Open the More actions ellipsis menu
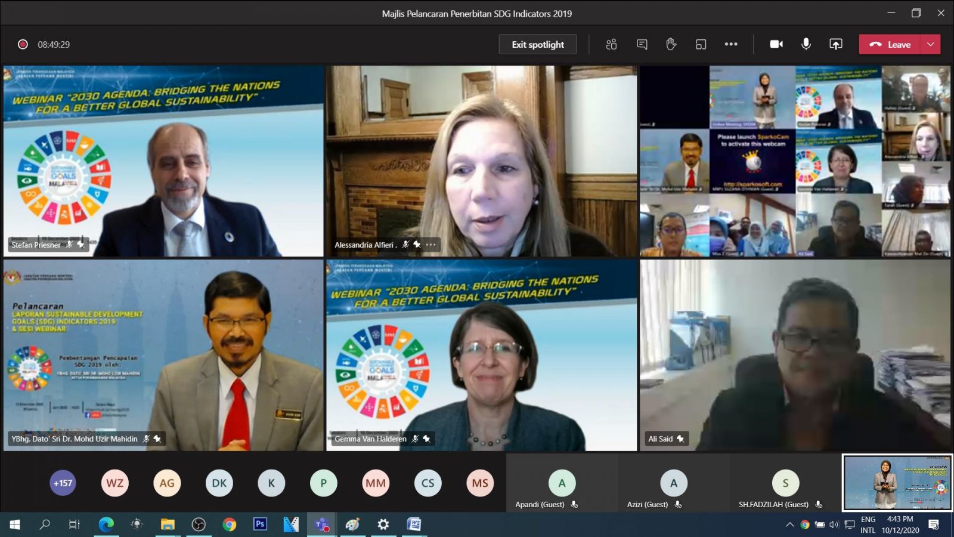The image size is (954, 537). coord(731,44)
